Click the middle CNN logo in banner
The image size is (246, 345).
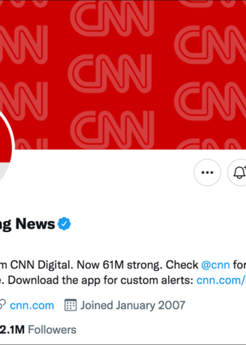(x=110, y=73)
